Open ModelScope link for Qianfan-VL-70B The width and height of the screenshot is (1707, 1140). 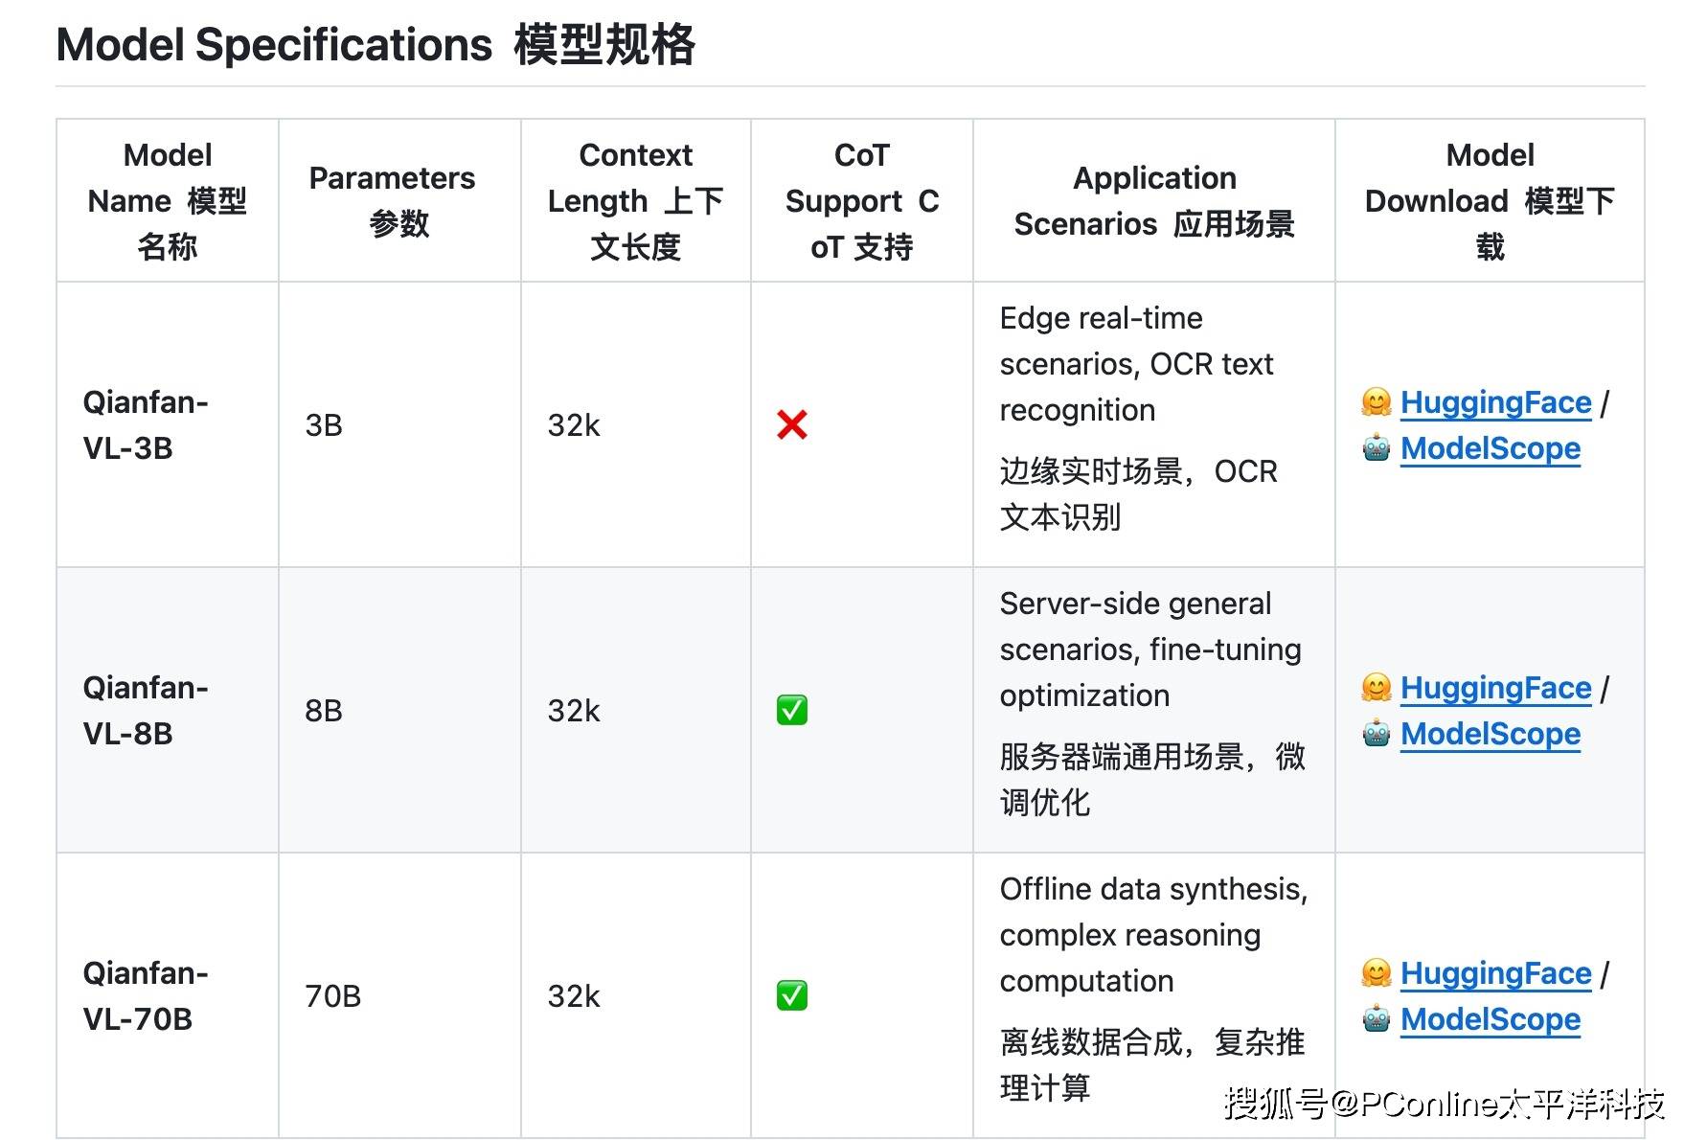coord(1490,1019)
